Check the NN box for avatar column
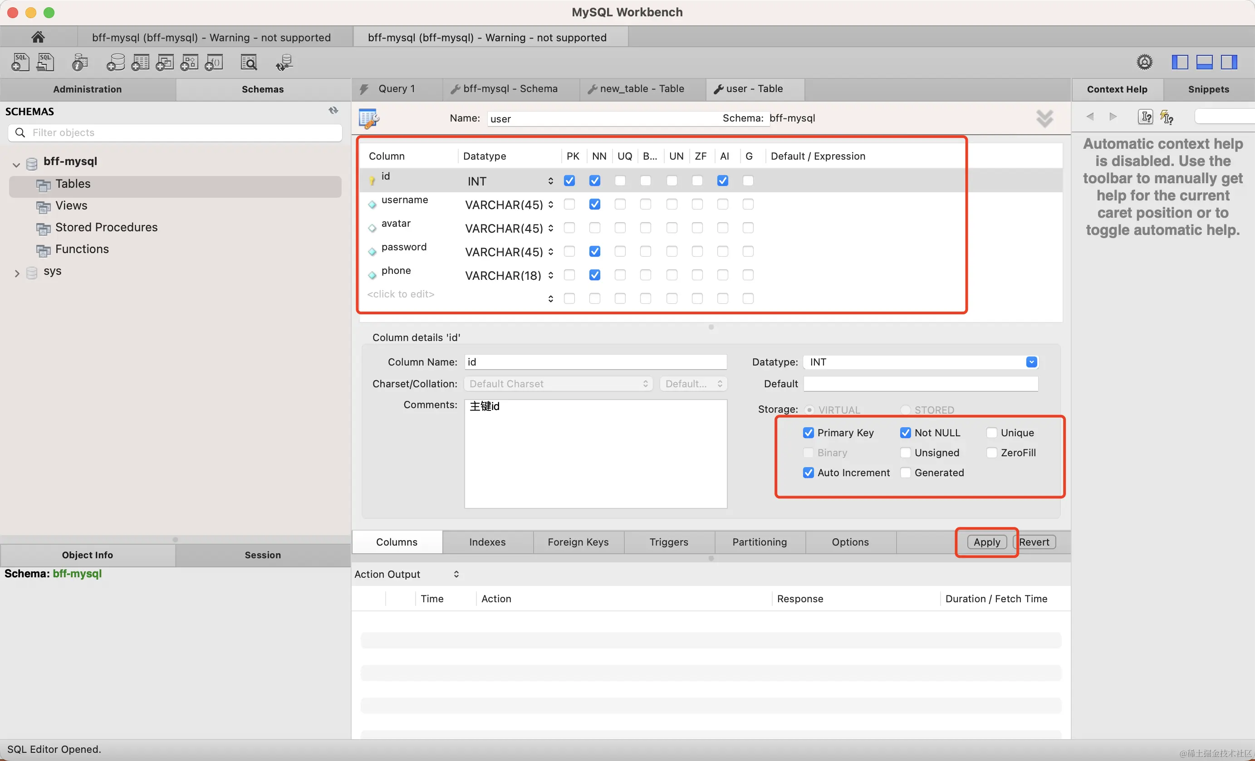This screenshot has height=761, width=1255. [x=594, y=228]
